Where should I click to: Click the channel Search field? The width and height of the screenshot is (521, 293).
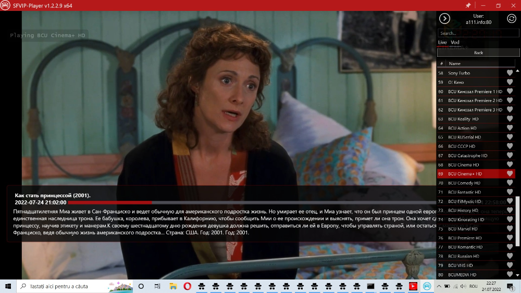(478, 33)
